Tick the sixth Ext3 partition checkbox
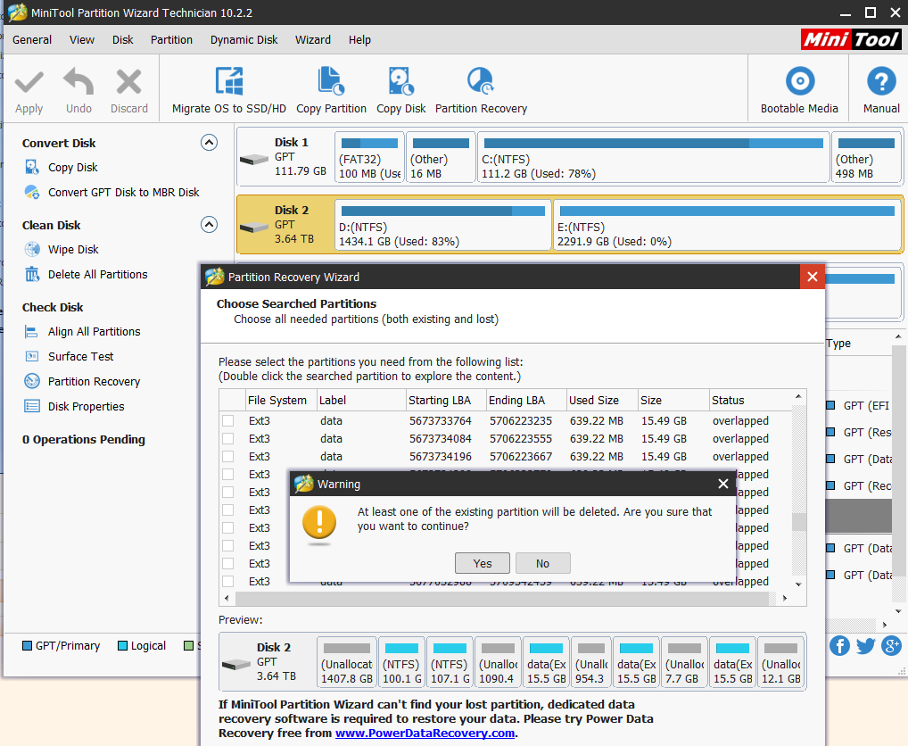 (x=228, y=510)
